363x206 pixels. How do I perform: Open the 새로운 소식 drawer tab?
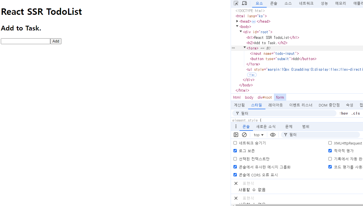pyautogui.click(x=266, y=127)
